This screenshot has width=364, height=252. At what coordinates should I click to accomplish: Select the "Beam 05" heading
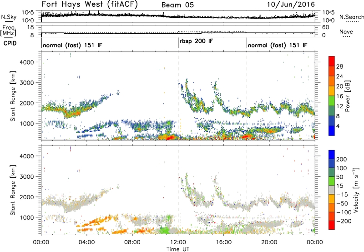tap(177, 5)
